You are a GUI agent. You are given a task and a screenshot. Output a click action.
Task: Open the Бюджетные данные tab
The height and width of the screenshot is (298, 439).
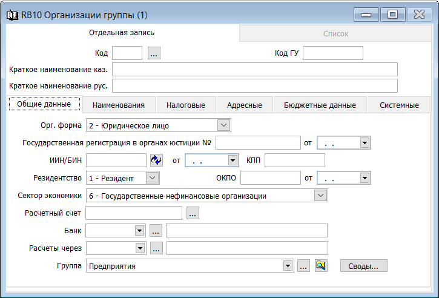320,105
